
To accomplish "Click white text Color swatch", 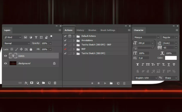I will point(171,58).
